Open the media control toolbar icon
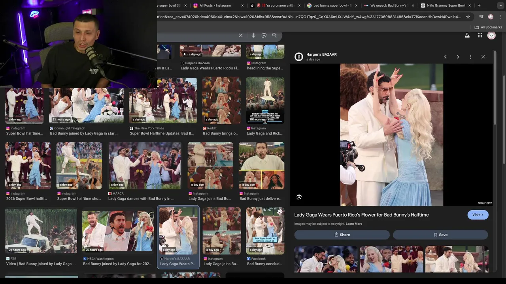This screenshot has height=284, width=506. click(x=481, y=17)
